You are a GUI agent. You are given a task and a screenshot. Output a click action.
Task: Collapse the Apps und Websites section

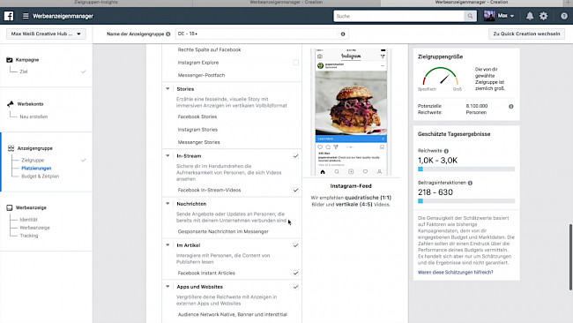coord(167,287)
